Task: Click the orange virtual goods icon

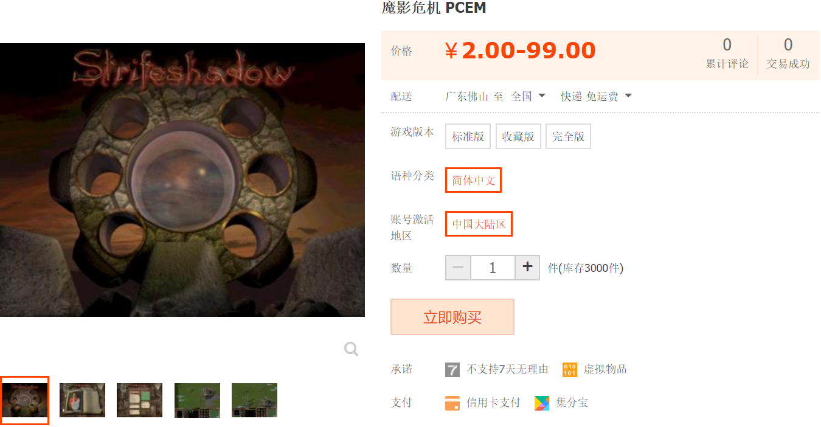Action: pos(570,369)
